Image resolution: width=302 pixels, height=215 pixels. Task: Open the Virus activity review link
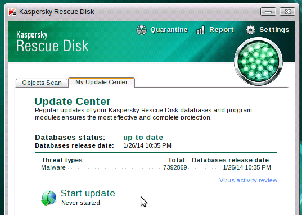(248, 180)
